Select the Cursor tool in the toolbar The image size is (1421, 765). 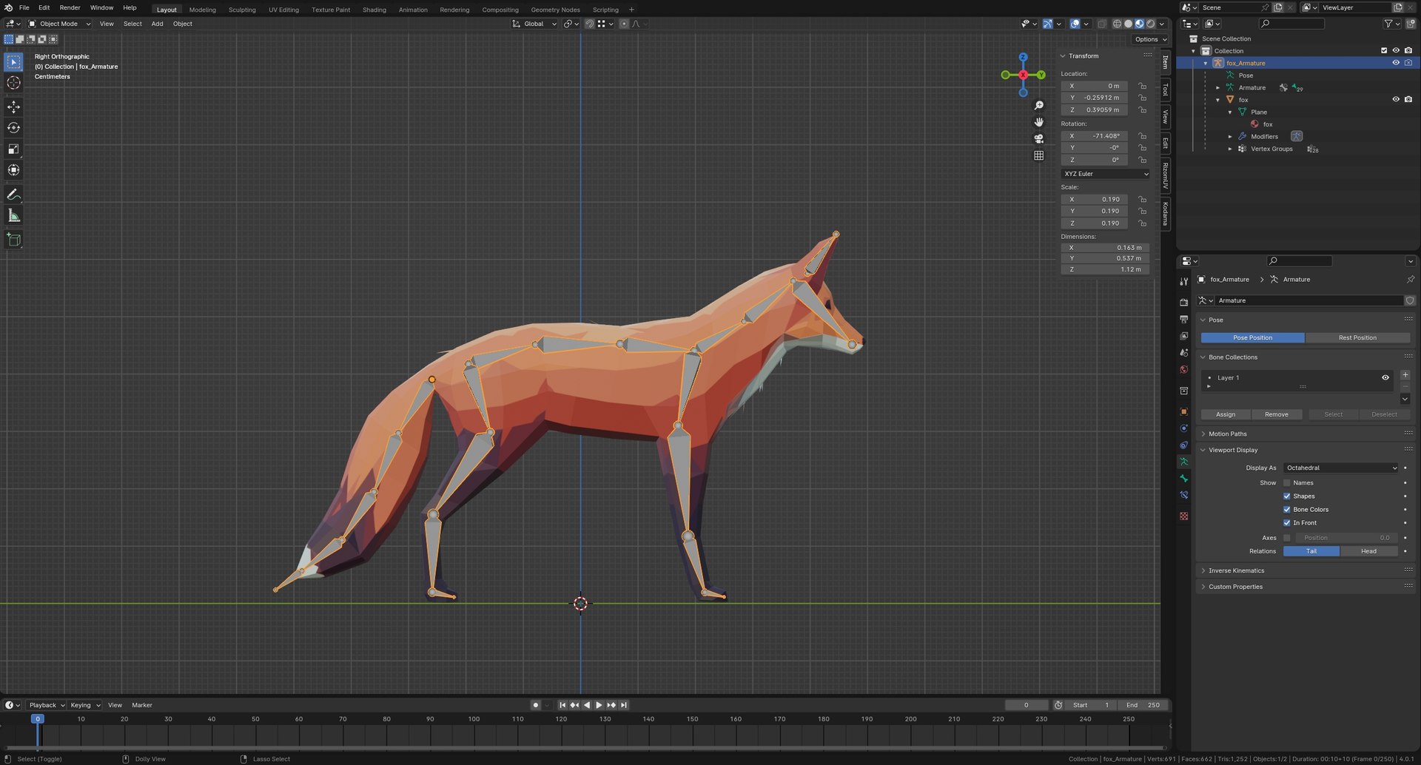(x=13, y=83)
